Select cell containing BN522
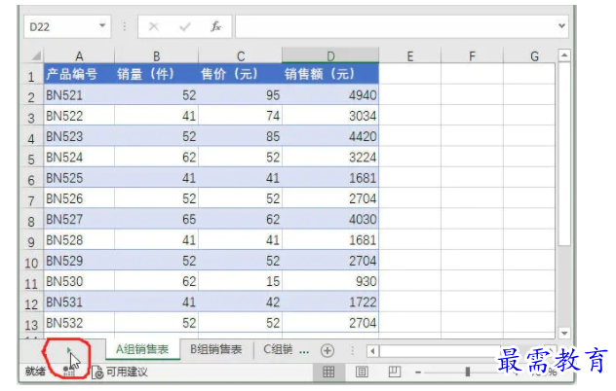This screenshot has width=616, height=391. click(79, 116)
